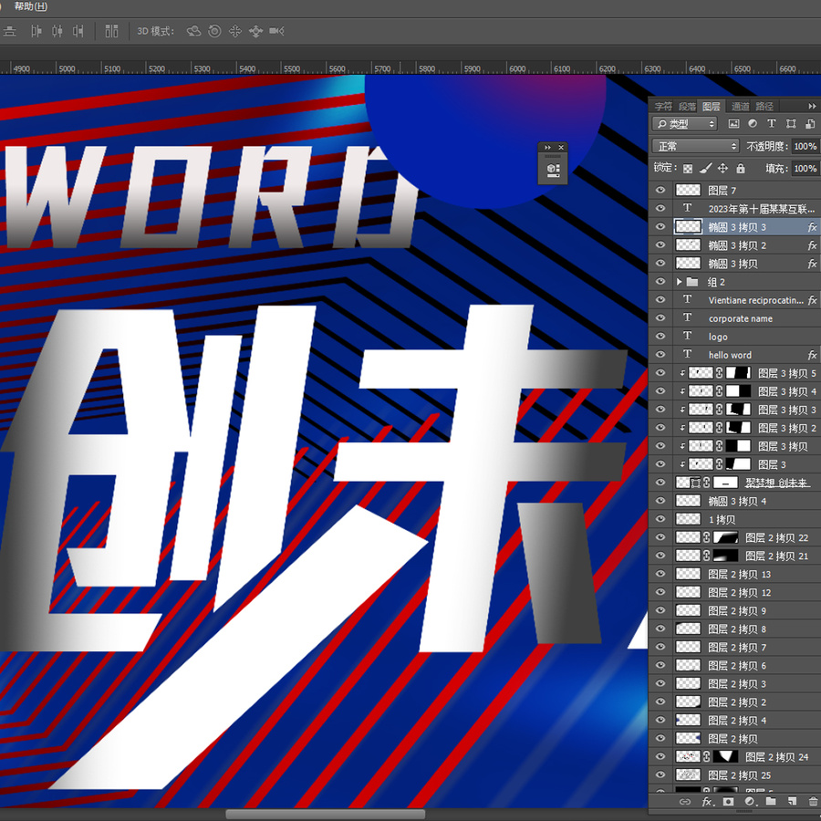Click the create new group folder icon
The width and height of the screenshot is (821, 821).
[771, 802]
